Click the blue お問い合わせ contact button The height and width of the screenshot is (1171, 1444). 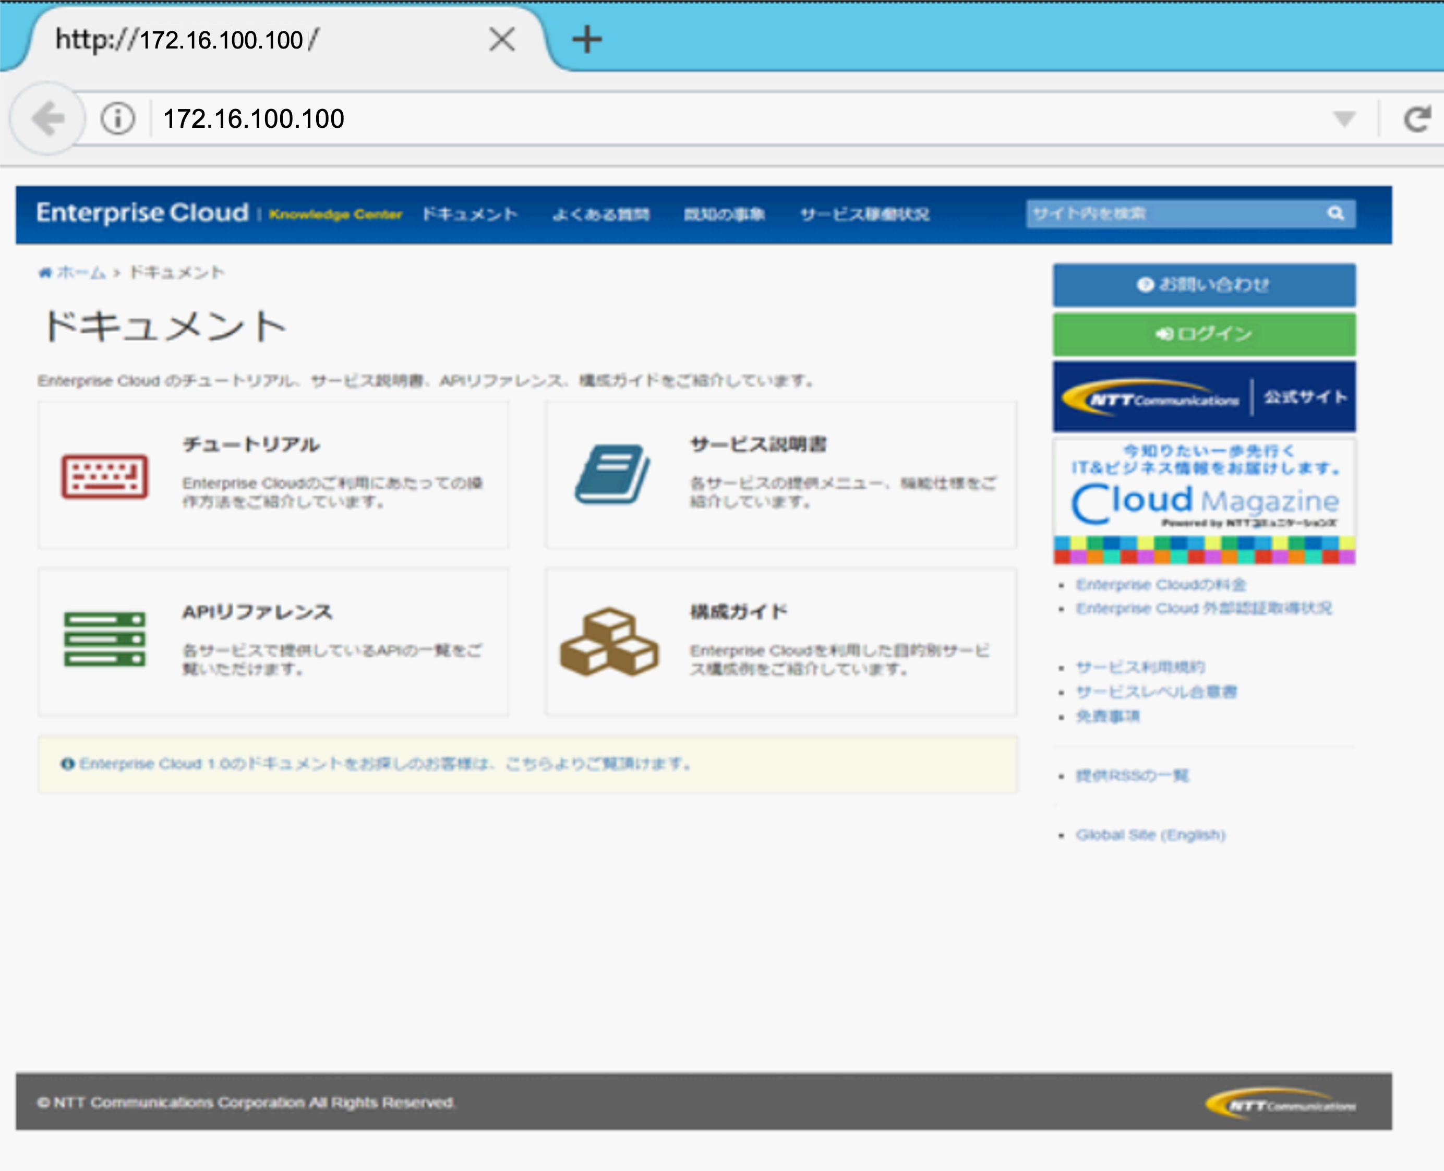tap(1204, 285)
